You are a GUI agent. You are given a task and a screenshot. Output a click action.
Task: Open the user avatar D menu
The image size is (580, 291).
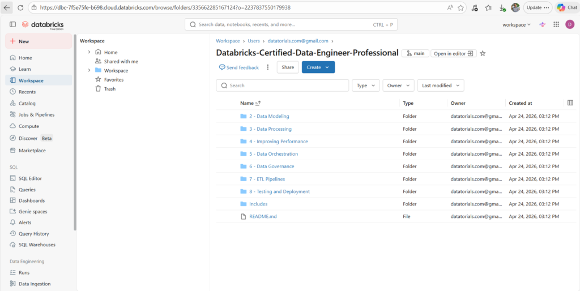coord(570,24)
